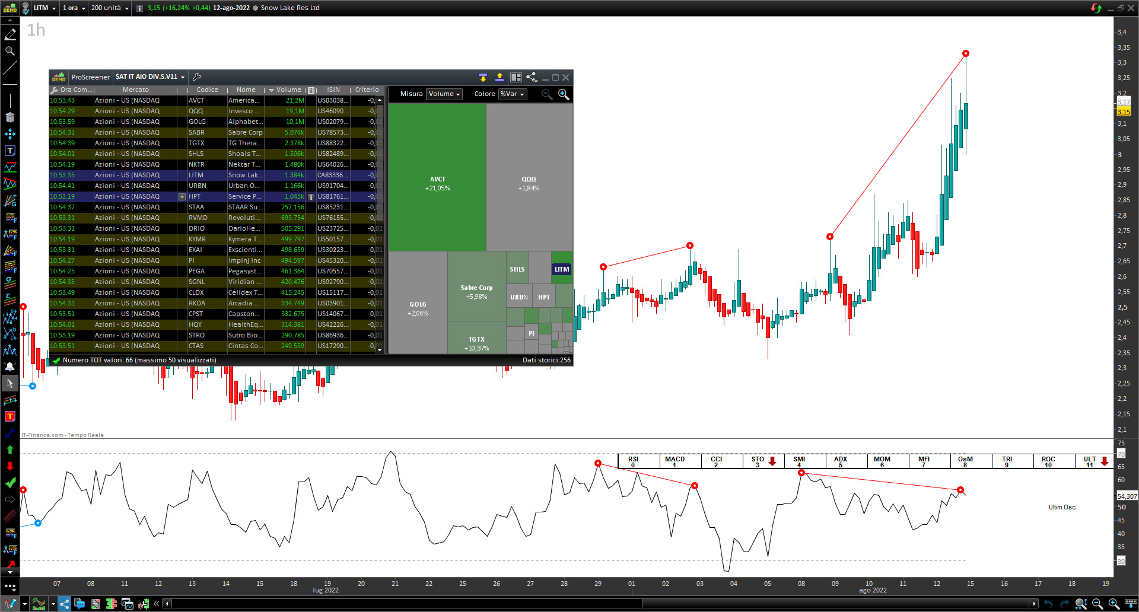This screenshot has height=612, width=1139.
Task: Click the screener list scroll down arrow
Action: pos(380,350)
